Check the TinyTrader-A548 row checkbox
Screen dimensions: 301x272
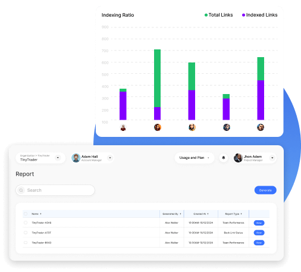point(26,223)
